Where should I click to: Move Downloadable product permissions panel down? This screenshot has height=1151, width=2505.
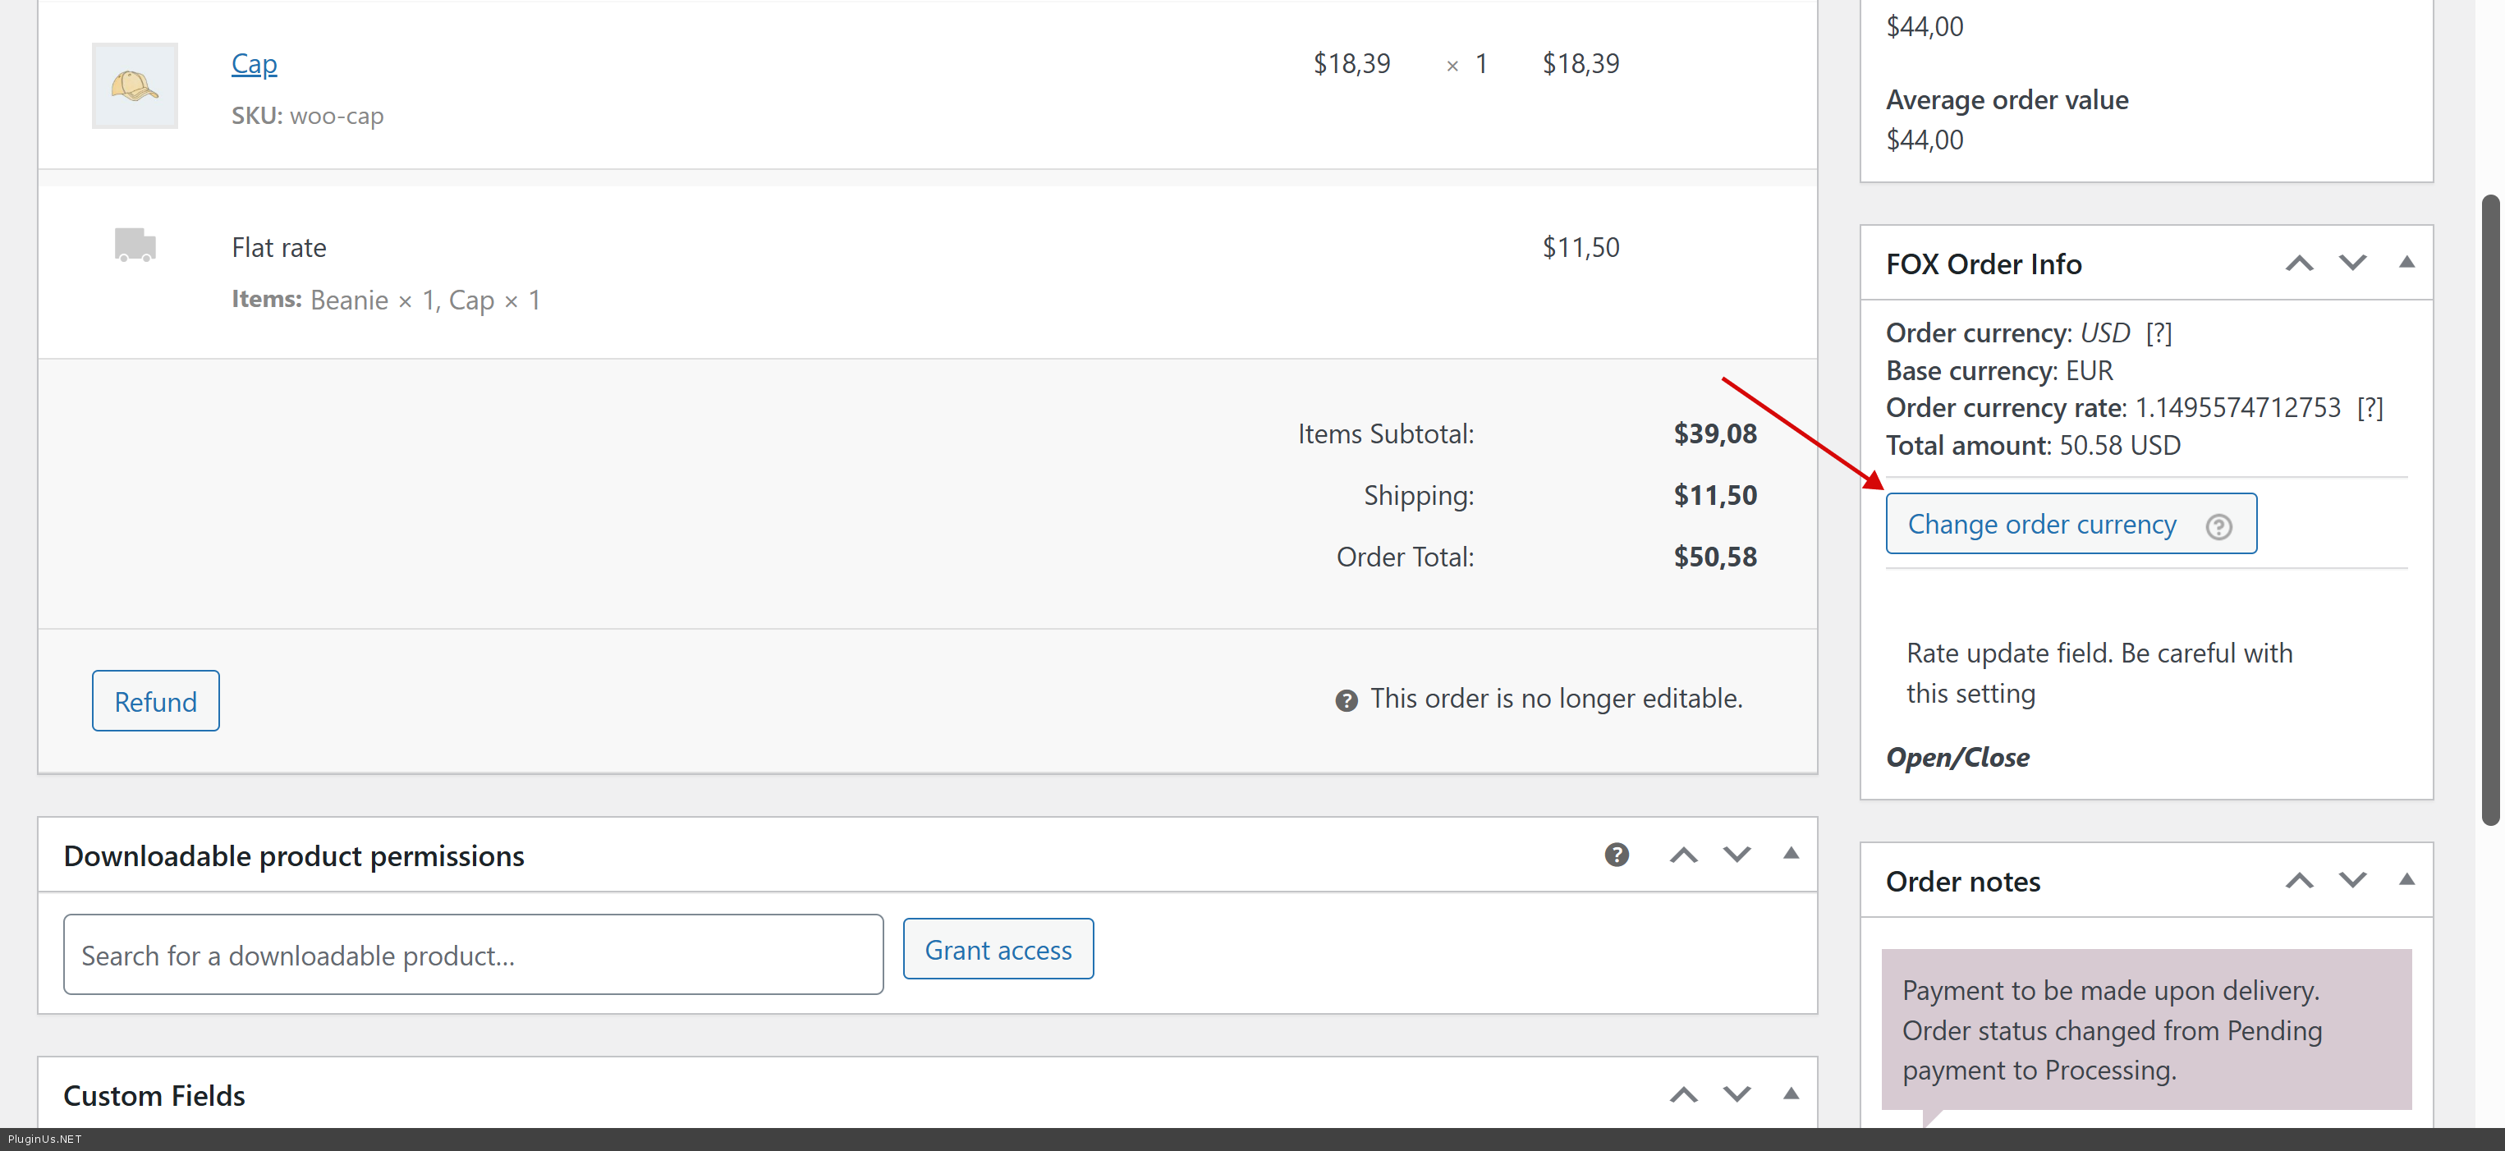click(1737, 855)
